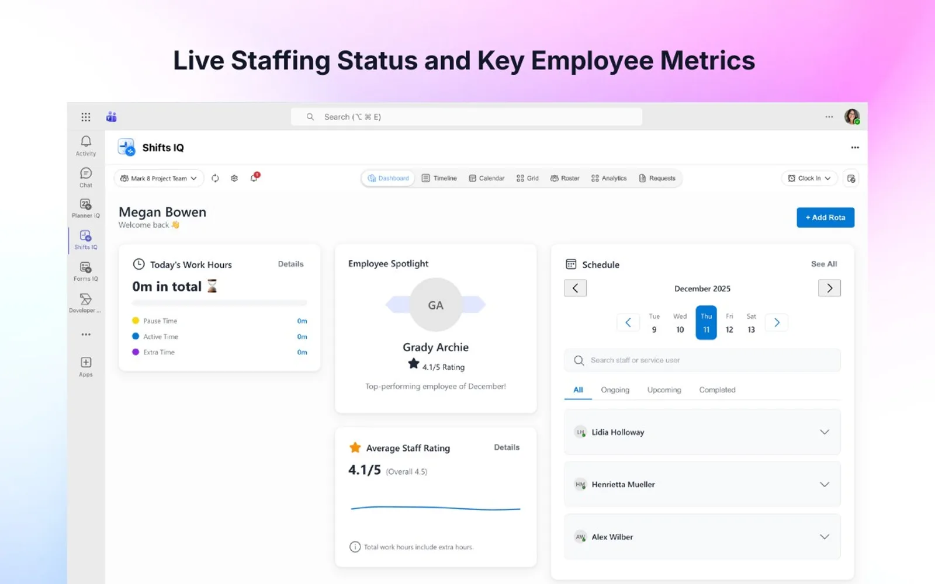Open Apps store in the sidebar

tap(86, 367)
